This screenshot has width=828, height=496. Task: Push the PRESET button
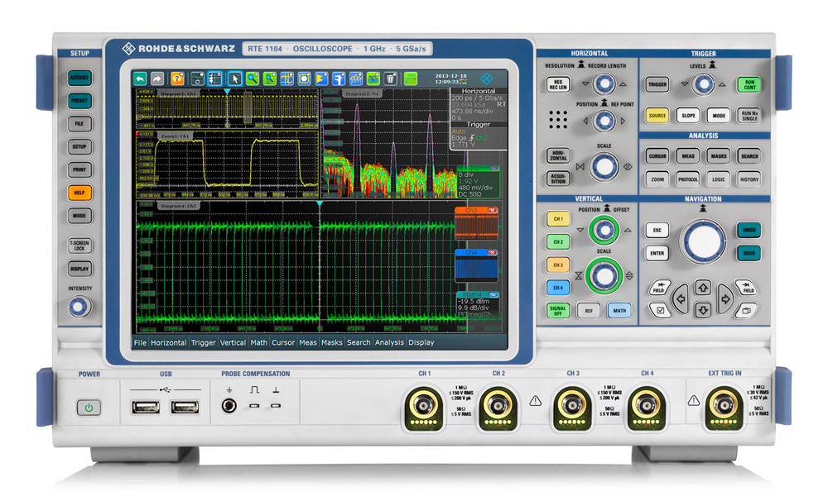79,101
